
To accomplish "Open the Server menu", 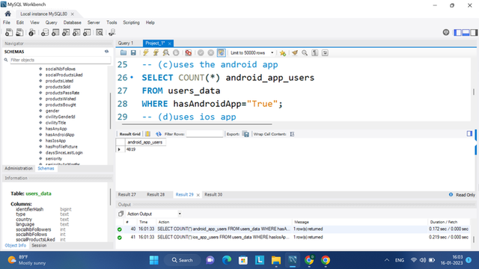I will [94, 22].
